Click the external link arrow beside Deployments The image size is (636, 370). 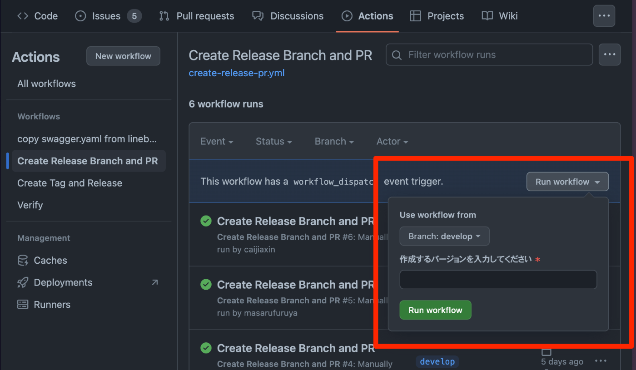[x=155, y=282]
